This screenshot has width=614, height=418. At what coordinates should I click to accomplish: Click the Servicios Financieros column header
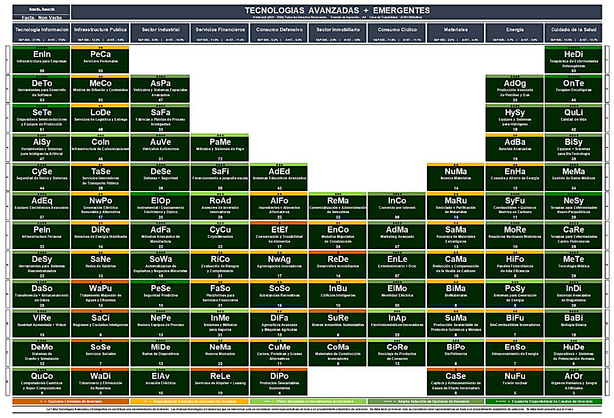[220, 32]
